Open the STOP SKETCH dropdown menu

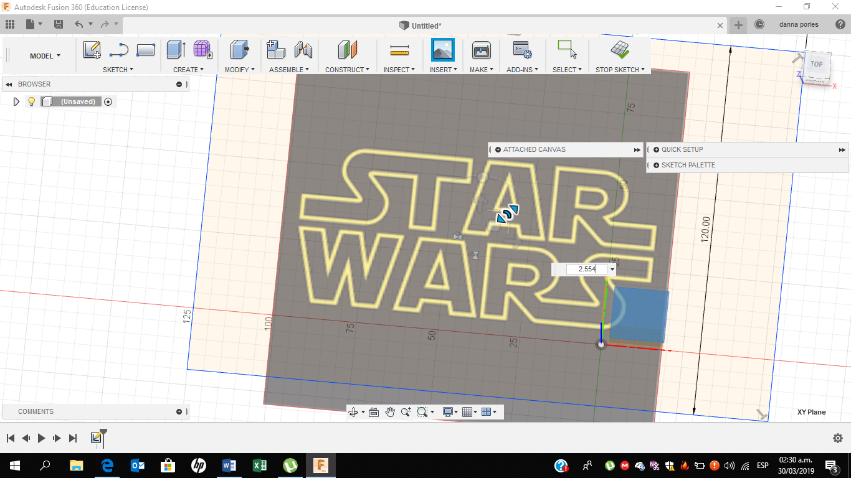[620, 70]
